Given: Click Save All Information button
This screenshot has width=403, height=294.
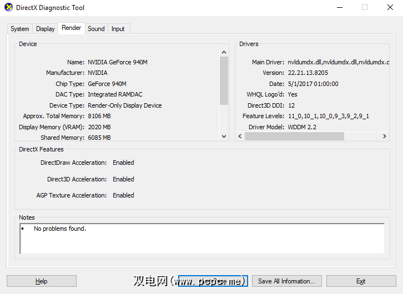Looking at the screenshot, I should 286,281.
